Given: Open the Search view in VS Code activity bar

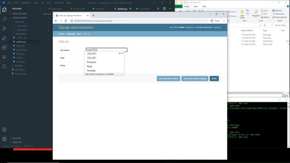Looking at the screenshot, I should (x=4, y=19).
